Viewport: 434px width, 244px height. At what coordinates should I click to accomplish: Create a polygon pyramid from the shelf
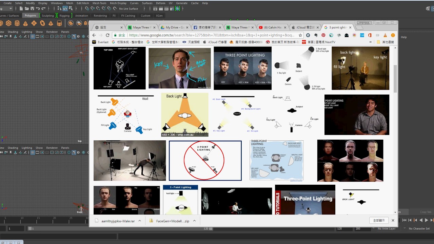click(51, 23)
